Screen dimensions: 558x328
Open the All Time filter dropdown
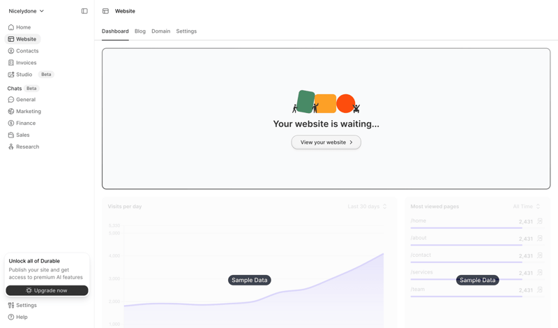pyautogui.click(x=527, y=207)
